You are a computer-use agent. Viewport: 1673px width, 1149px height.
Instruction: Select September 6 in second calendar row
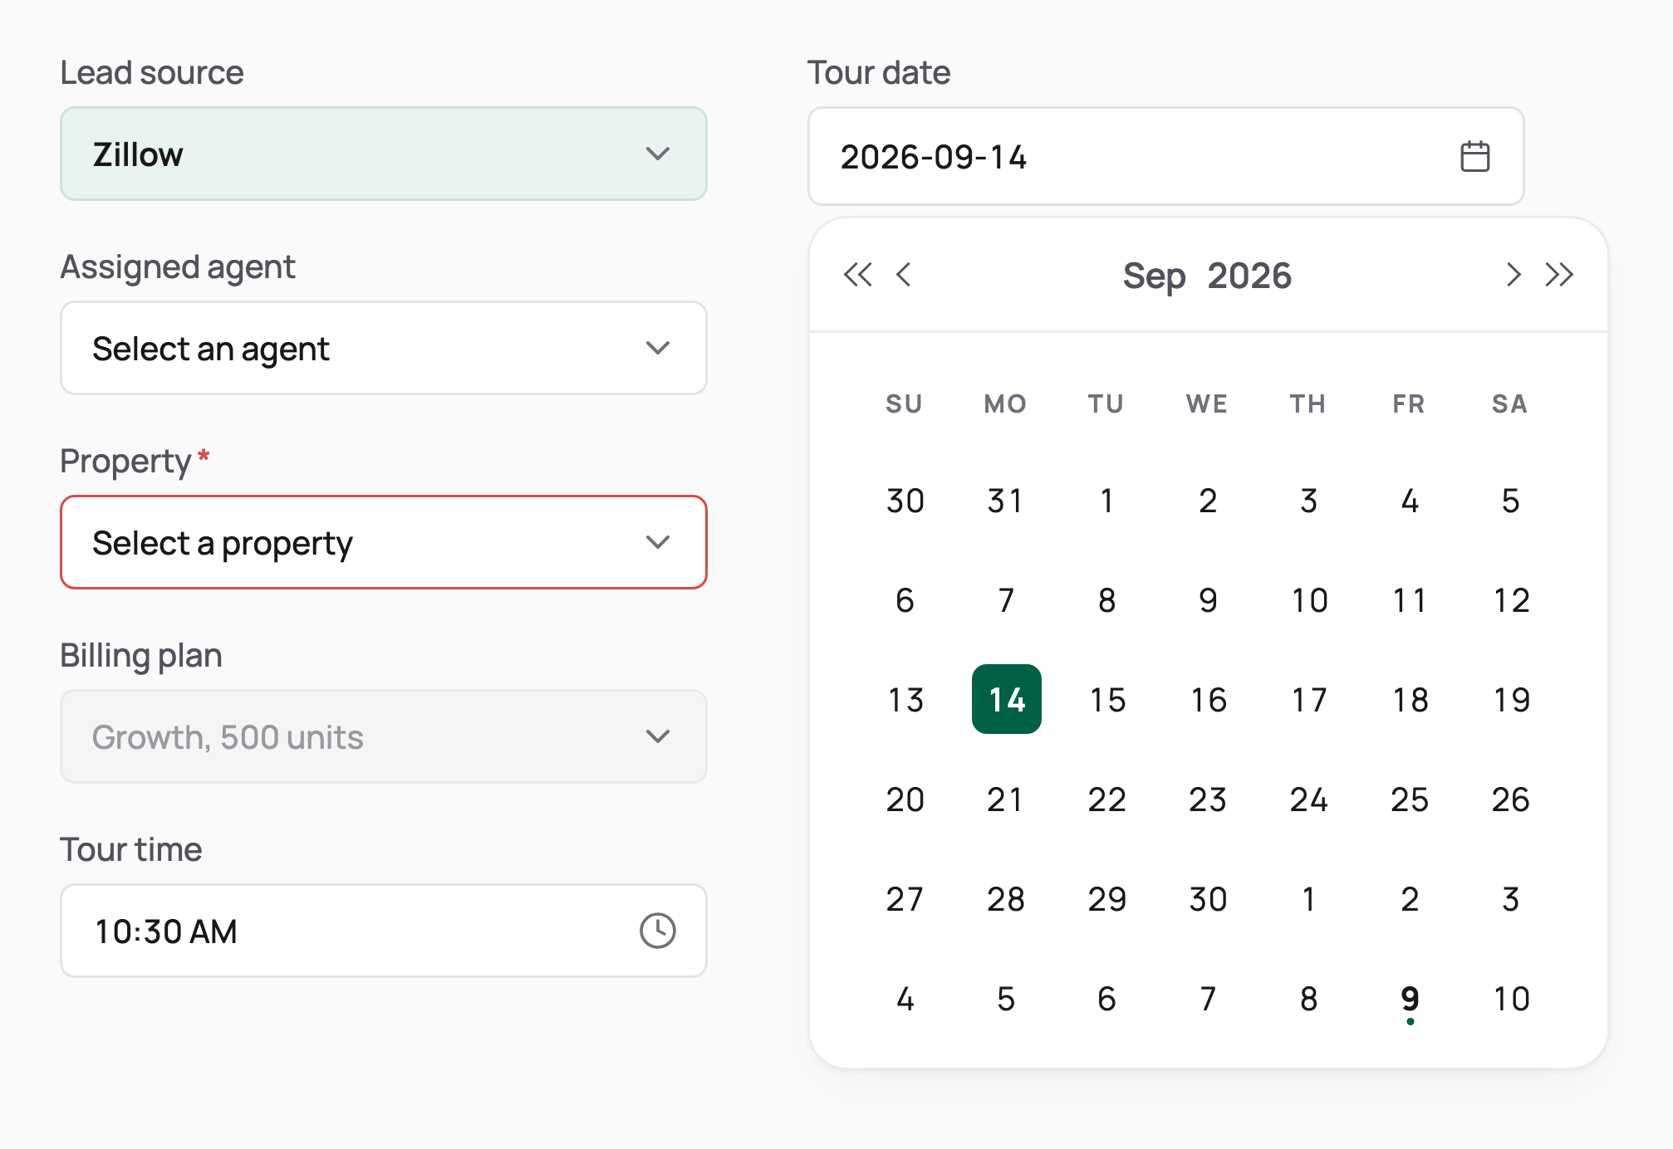point(905,599)
